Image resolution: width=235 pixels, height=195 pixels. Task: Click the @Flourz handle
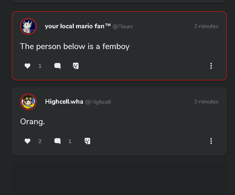(123, 27)
